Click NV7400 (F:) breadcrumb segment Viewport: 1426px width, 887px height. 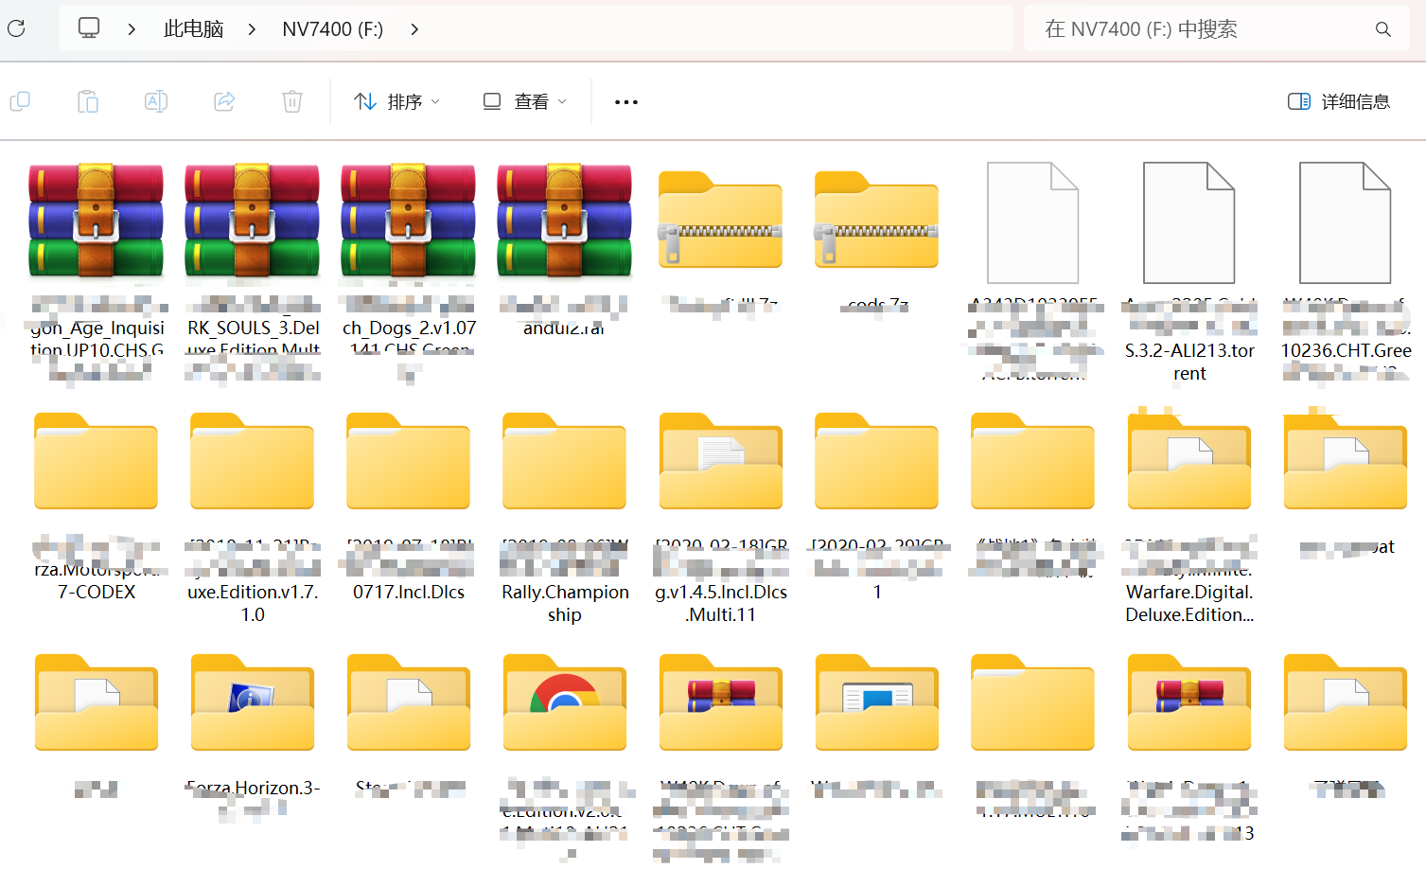click(x=332, y=29)
